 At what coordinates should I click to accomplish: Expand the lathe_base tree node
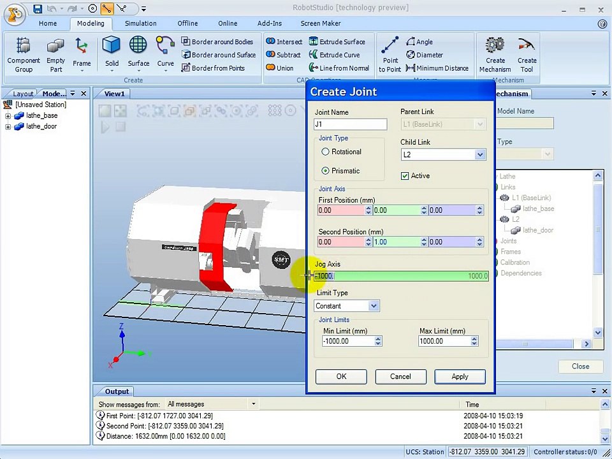click(8, 116)
